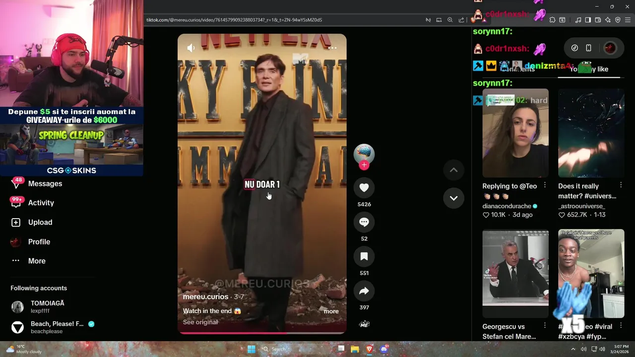Open browser zoom magnifier icon
This screenshot has height=357, width=635.
coord(450,20)
